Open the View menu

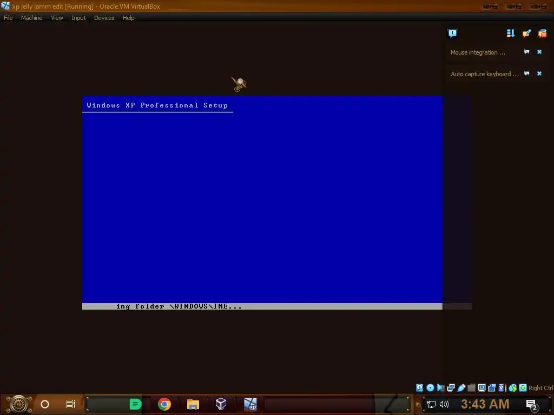57,18
